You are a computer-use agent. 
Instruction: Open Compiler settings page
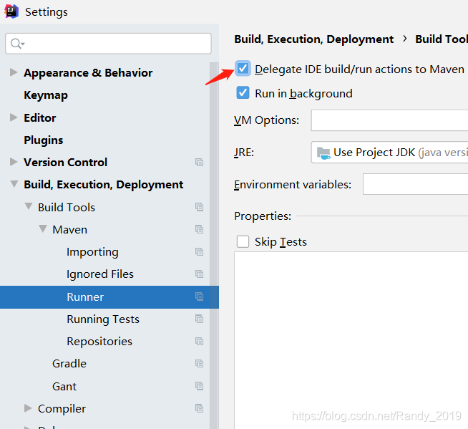point(62,409)
